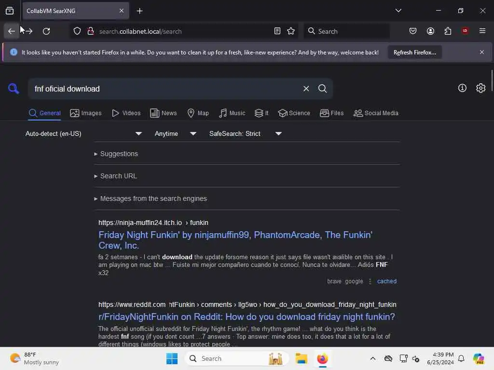Click Firefox icon in taskbar
The image size is (494, 370).
point(322,358)
